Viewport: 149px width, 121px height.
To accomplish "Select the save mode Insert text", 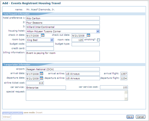I will tap(33, 112).
